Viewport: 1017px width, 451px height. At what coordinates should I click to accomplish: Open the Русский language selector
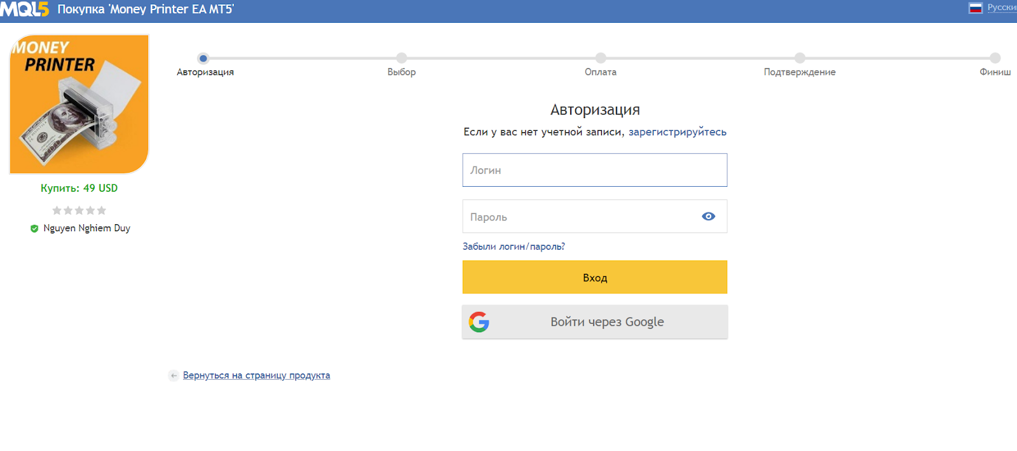point(1002,8)
